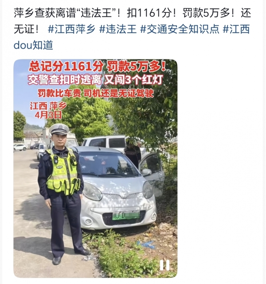
Task: Click overlay text 交警查扣时逃离
Action: [64, 80]
